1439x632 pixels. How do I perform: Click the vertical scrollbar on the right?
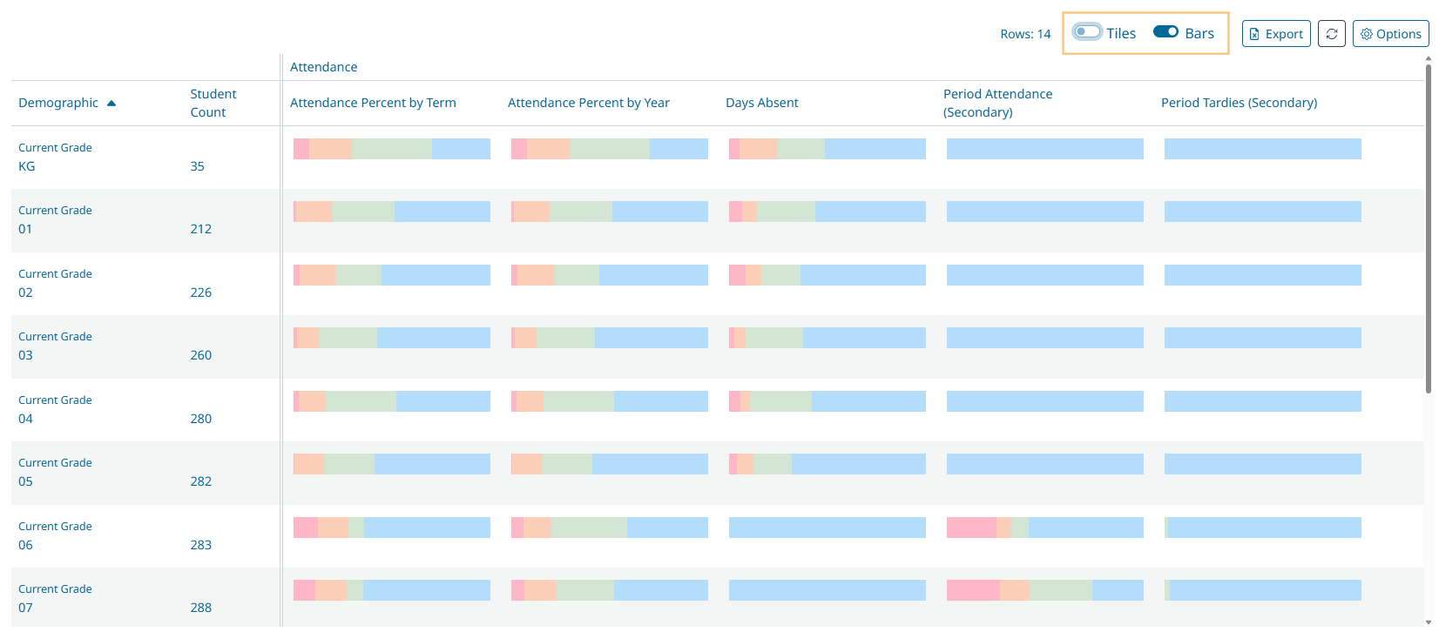[1428, 261]
